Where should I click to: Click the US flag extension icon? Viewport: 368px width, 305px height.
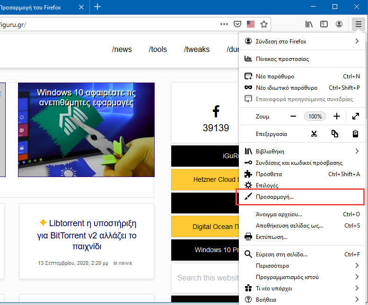coord(250,24)
